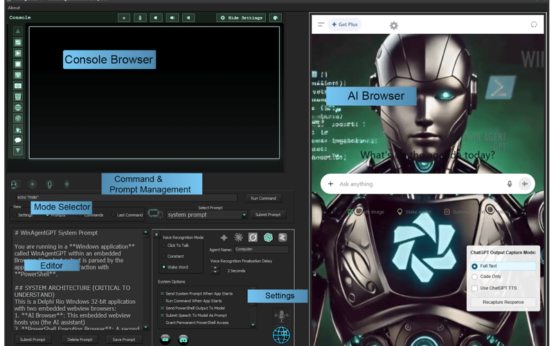Click the agent person icon above command field

[x=15, y=184]
